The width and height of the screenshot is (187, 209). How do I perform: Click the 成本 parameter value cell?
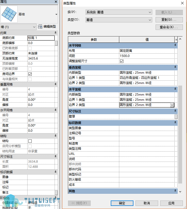pyautogui.click(x=147, y=185)
